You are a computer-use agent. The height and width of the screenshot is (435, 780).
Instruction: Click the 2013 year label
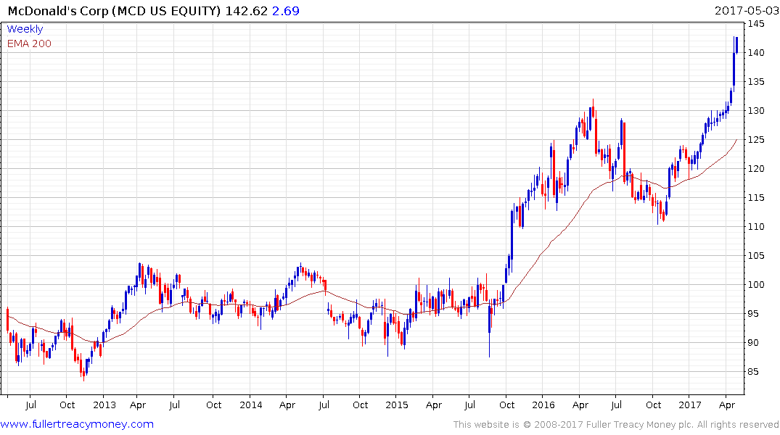pos(104,405)
